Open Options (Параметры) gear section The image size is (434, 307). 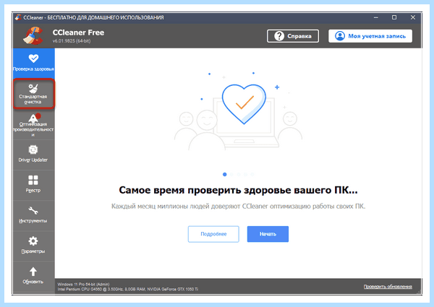[33, 246]
